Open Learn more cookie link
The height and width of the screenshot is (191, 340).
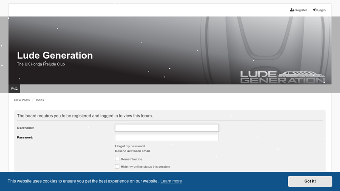pos(171,181)
